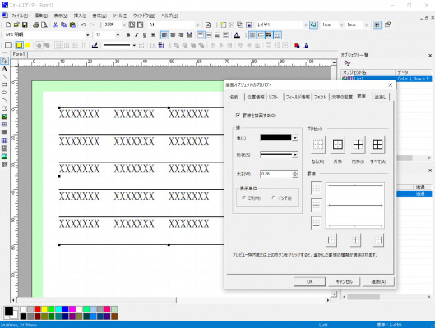Pick the red swatch in color palette

[x=38, y=309]
